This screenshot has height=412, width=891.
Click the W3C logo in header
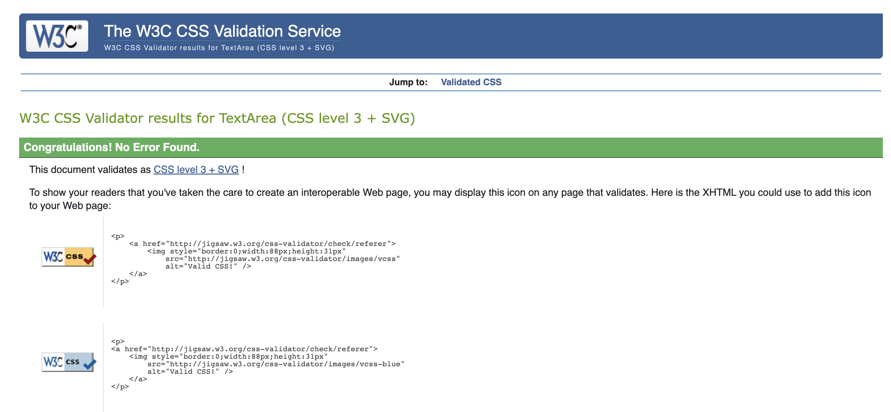57,36
